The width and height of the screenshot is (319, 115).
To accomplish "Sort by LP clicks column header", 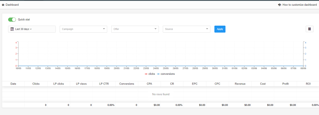I will click(59, 84).
